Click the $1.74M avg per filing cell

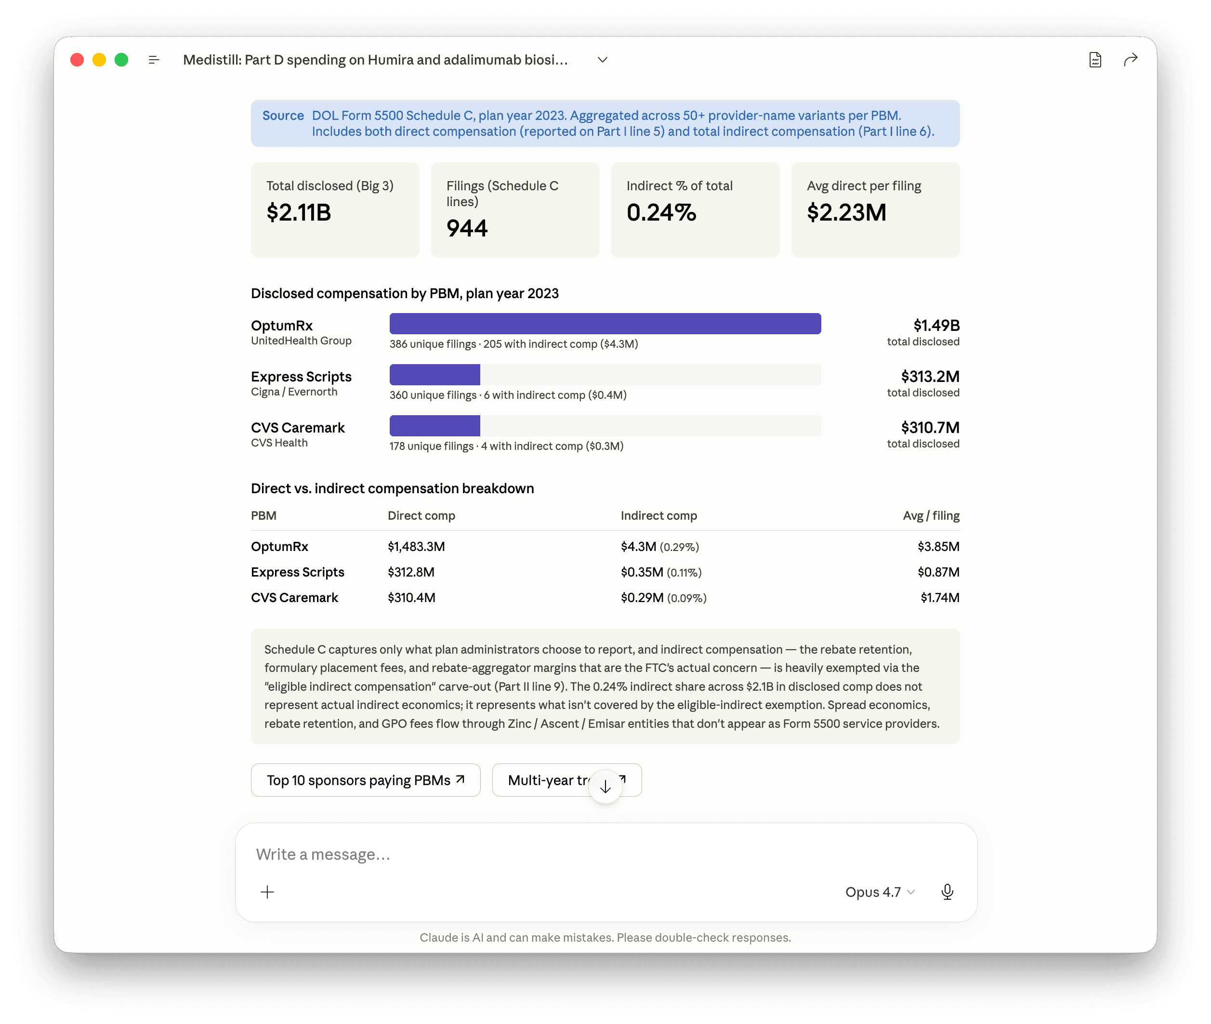tap(939, 597)
